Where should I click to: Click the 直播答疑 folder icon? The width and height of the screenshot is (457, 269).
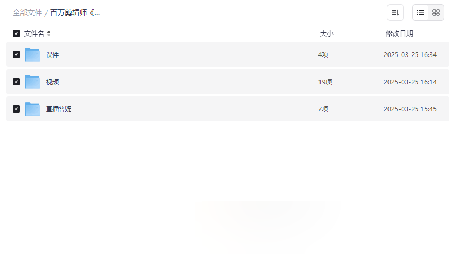click(32, 109)
